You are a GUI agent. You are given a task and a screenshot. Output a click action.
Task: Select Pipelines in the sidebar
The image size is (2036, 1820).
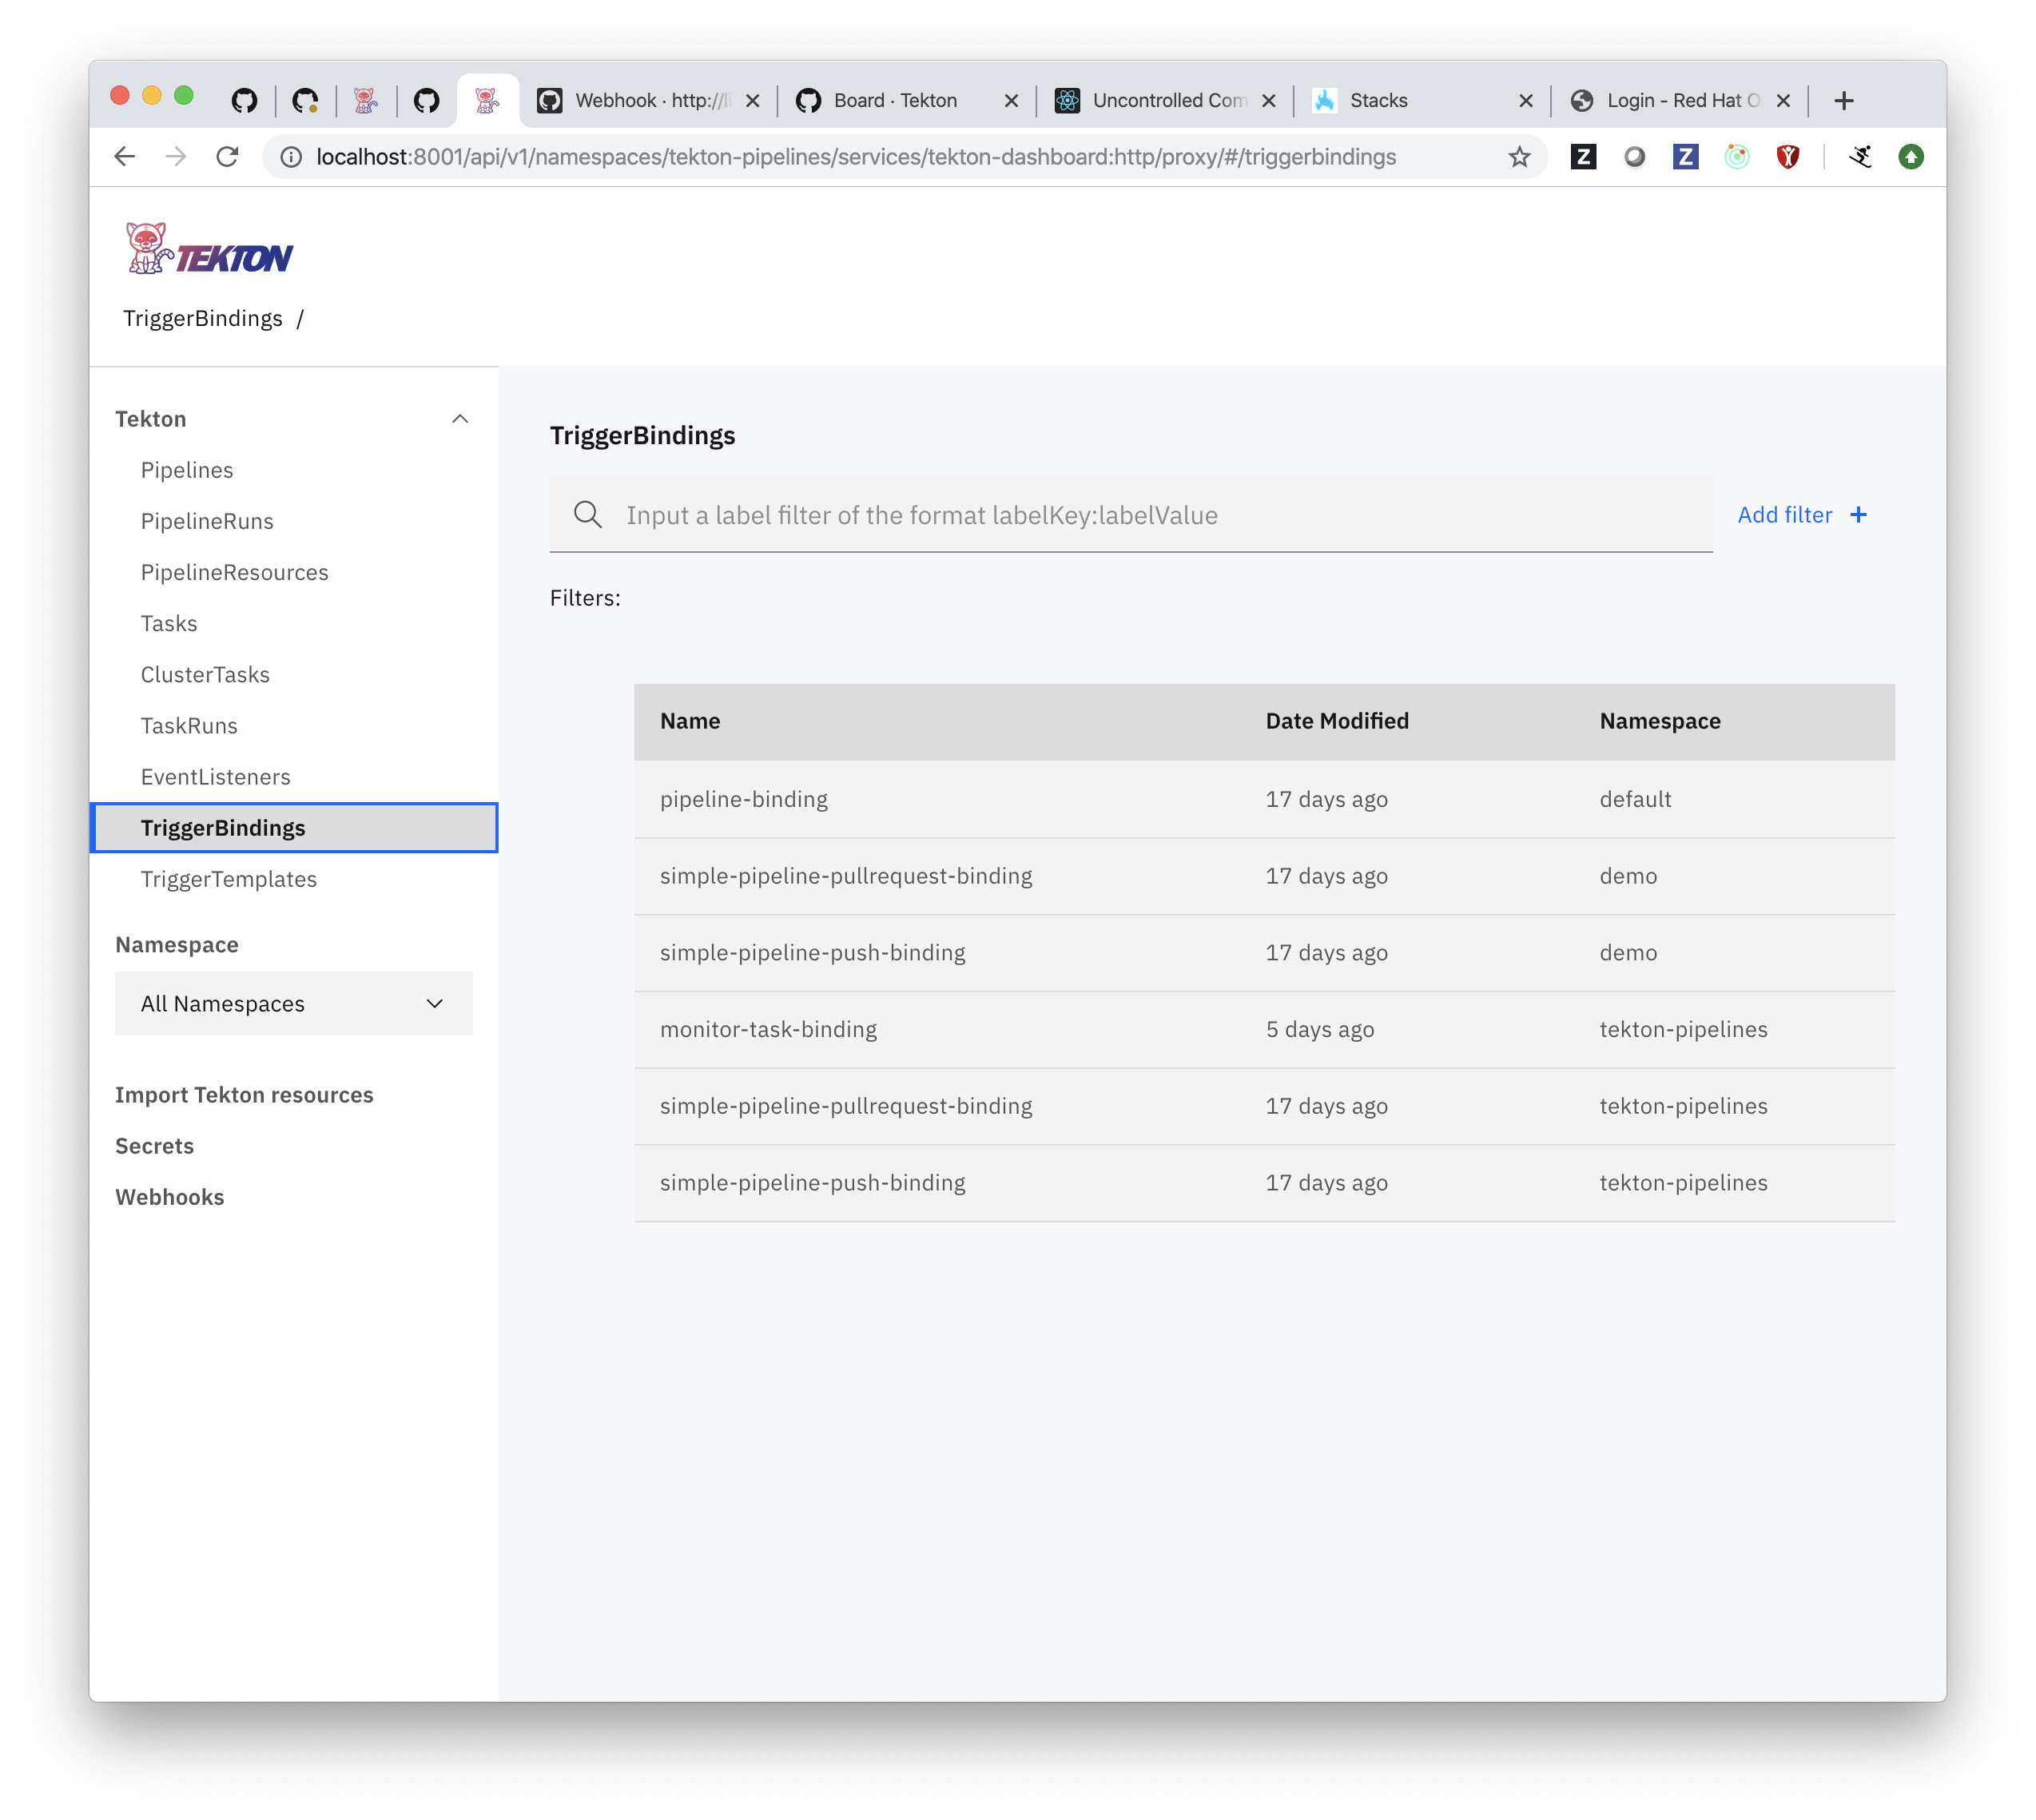tap(187, 469)
